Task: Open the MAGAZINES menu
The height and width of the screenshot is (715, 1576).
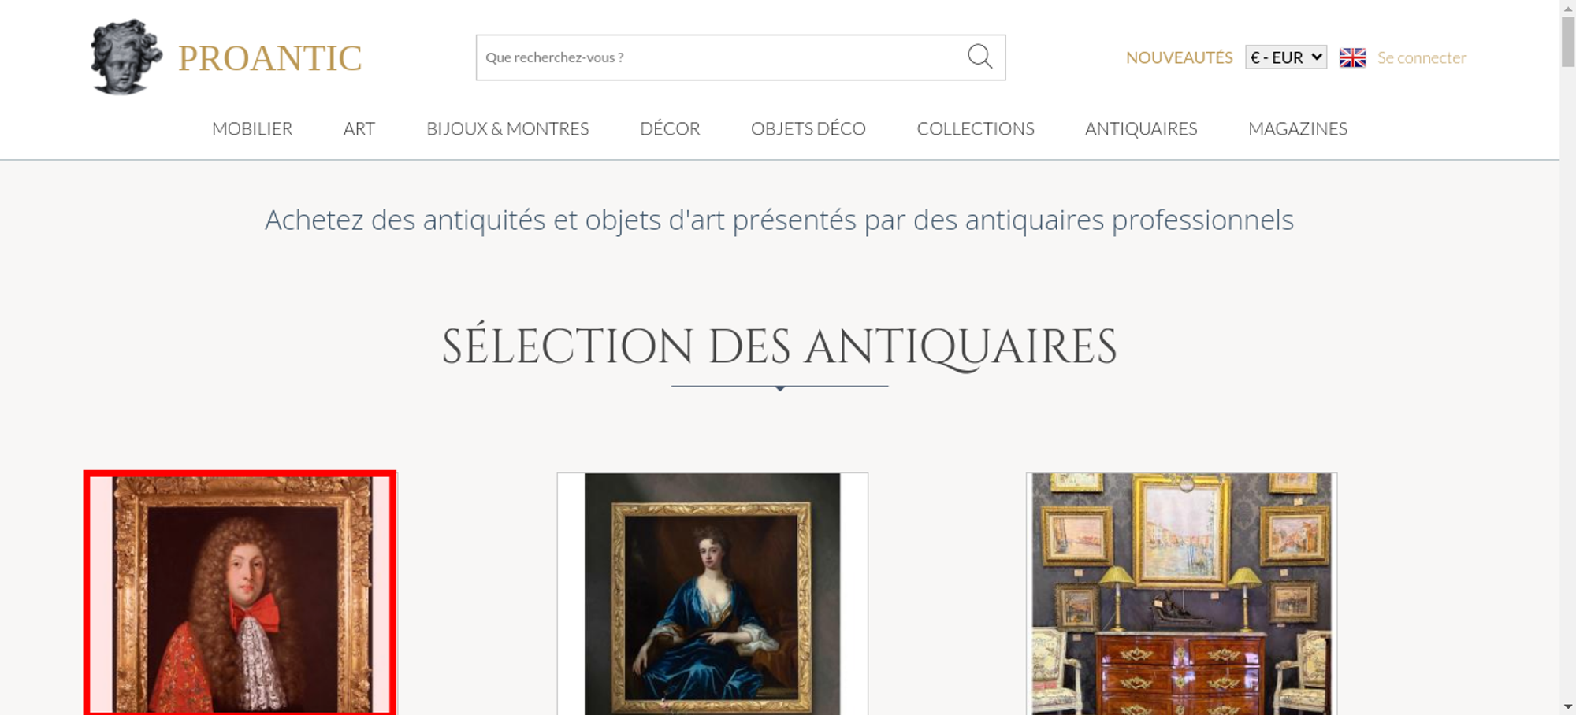Action: click(x=1298, y=128)
